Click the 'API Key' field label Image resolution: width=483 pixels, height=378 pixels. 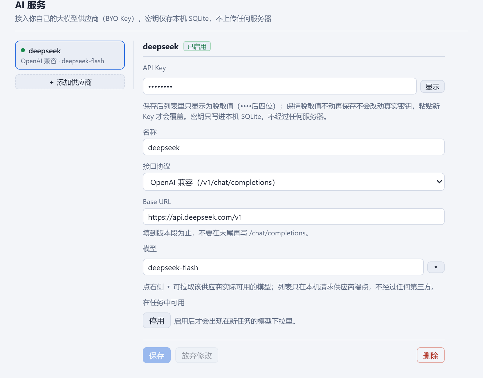tap(154, 68)
